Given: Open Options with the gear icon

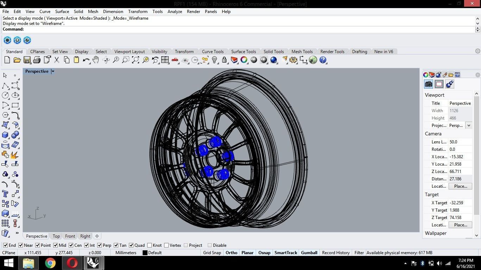Looking at the screenshot, I should pyautogui.click(x=293, y=60).
